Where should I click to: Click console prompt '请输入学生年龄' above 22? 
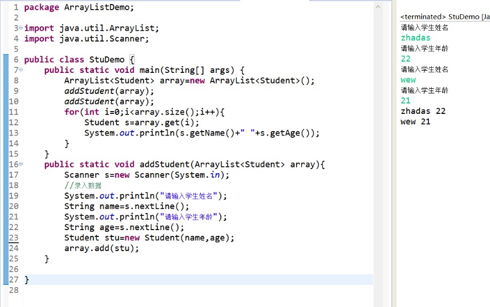pyautogui.click(x=425, y=48)
